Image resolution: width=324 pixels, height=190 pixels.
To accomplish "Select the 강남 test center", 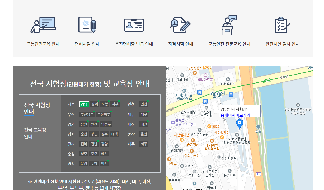I will coord(84,104).
